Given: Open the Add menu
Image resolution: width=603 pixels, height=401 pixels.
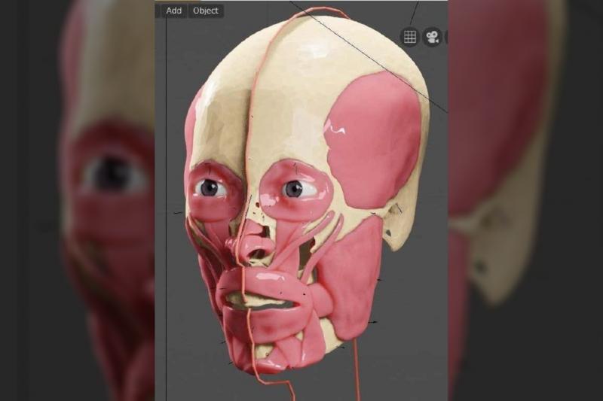Looking at the screenshot, I should pos(173,11).
